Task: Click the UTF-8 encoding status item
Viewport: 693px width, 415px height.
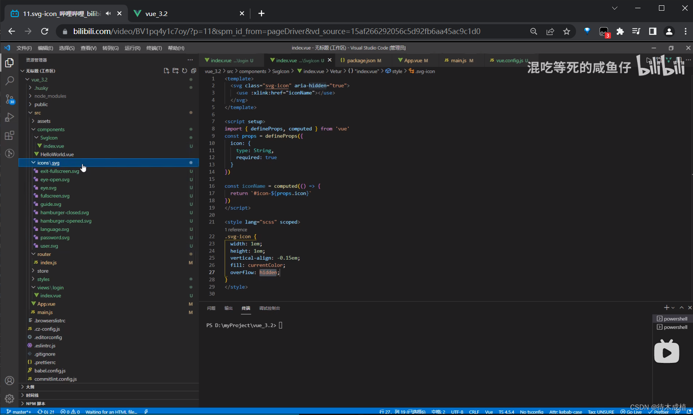Action: [x=457, y=412]
